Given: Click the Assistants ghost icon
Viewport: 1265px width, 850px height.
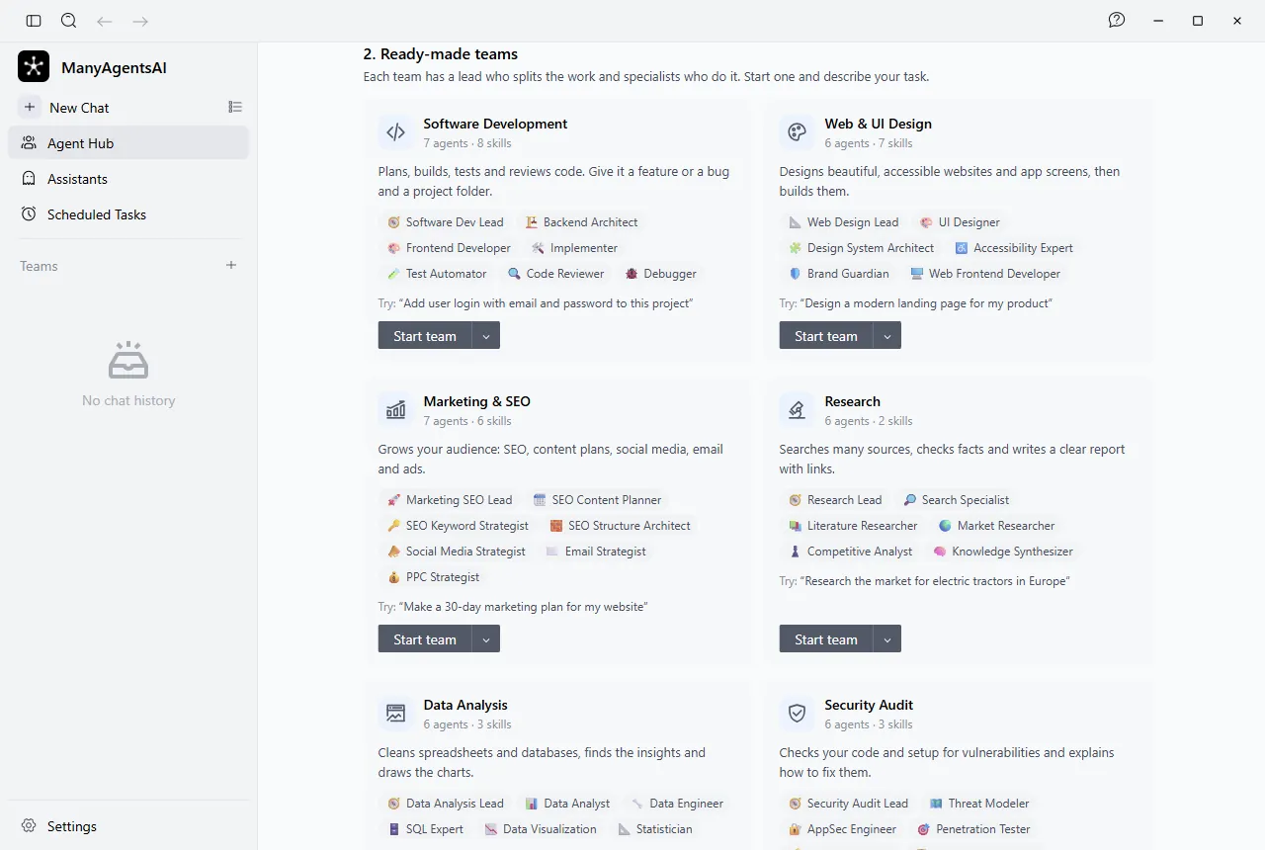Looking at the screenshot, I should (x=29, y=179).
